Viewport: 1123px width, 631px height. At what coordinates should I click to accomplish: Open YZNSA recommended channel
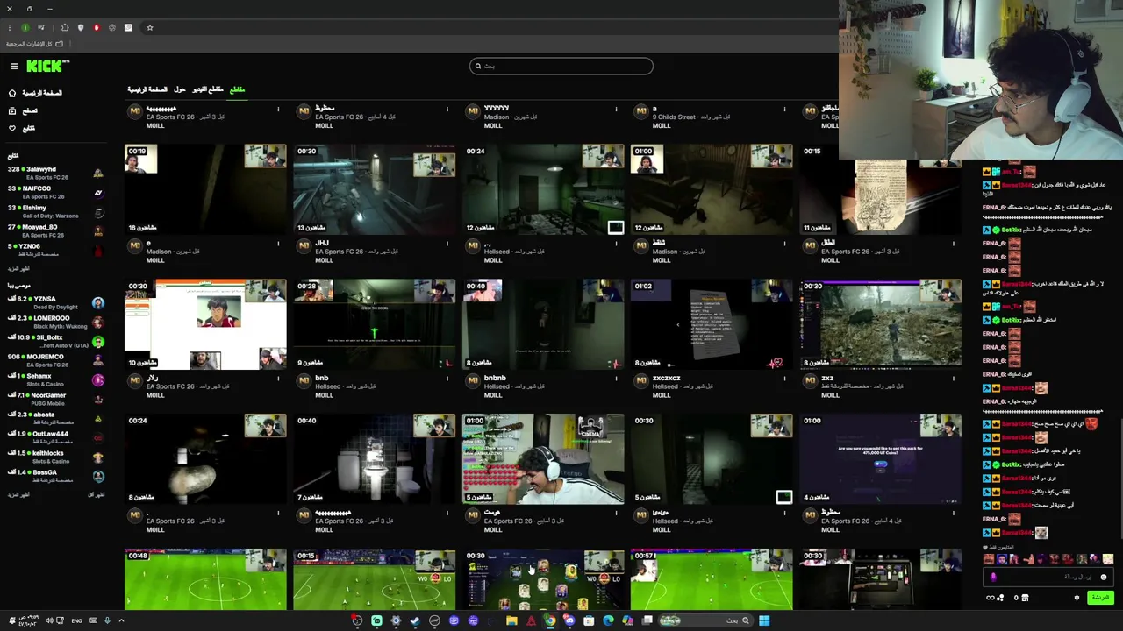coord(55,302)
